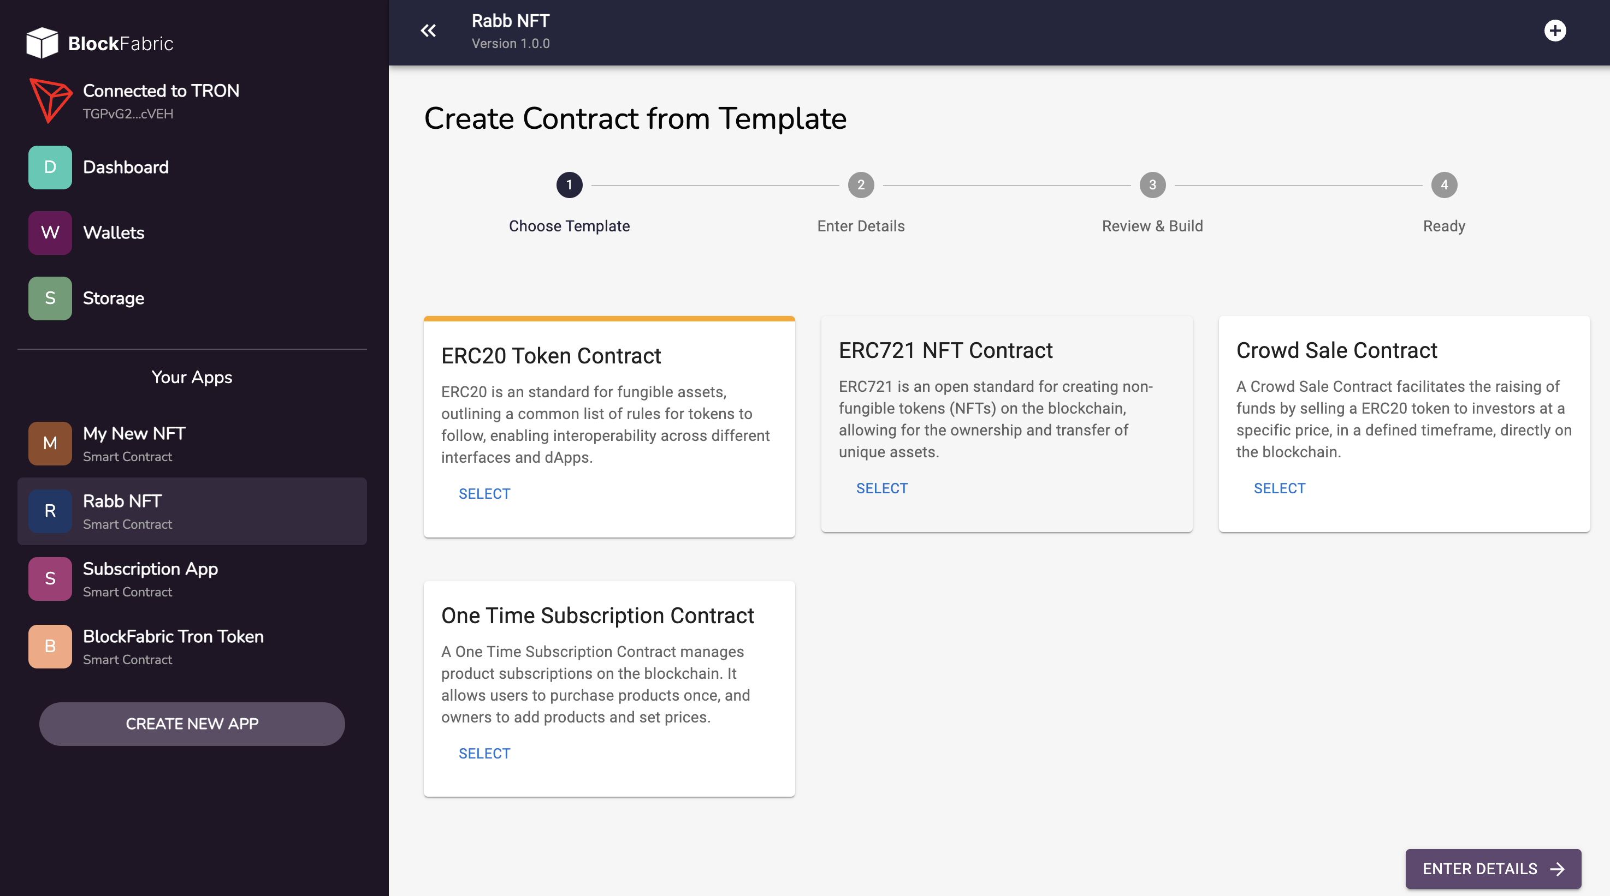Click the Ready step indicator
1610x896 pixels.
[x=1444, y=184]
